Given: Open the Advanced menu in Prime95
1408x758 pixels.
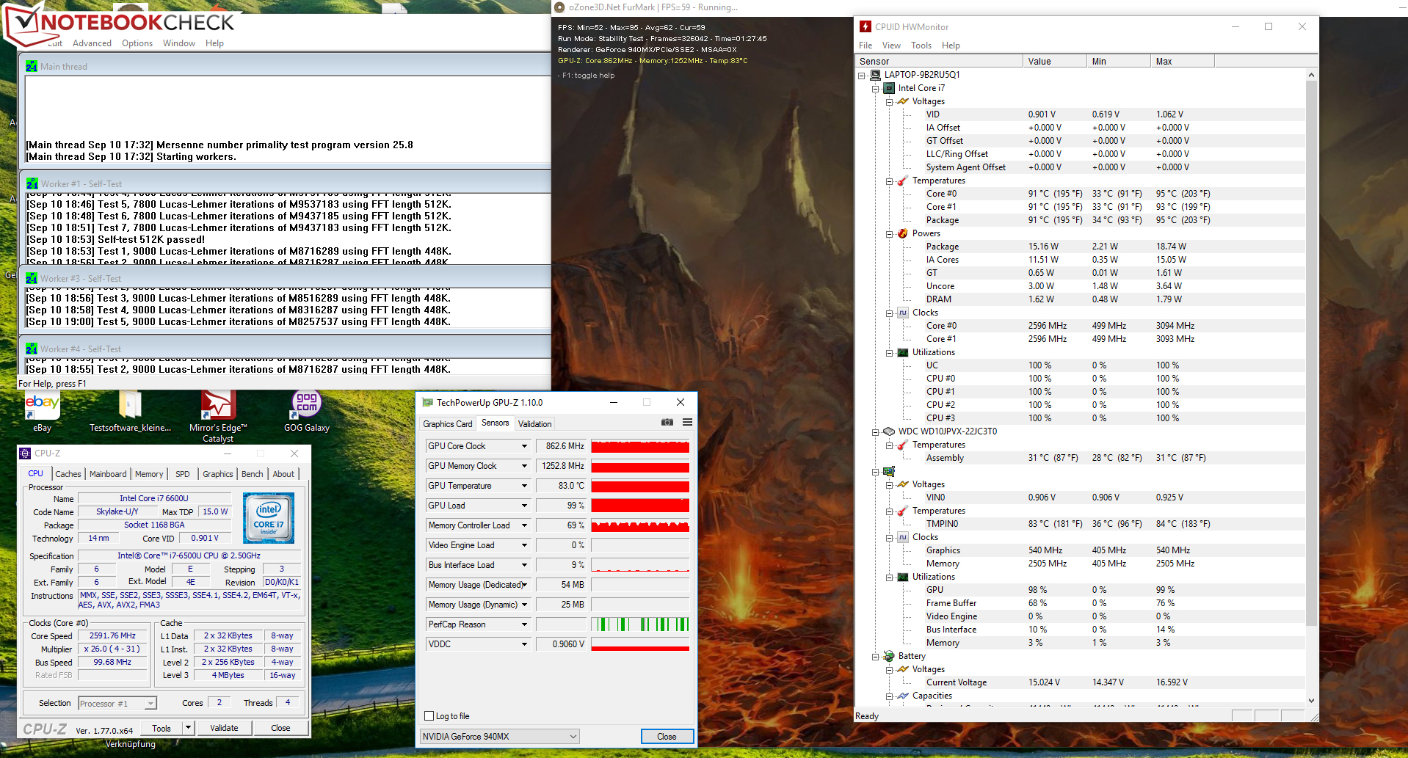Looking at the screenshot, I should pos(92,43).
